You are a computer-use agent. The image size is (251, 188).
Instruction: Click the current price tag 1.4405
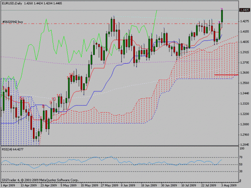pyautogui.click(x=245, y=10)
